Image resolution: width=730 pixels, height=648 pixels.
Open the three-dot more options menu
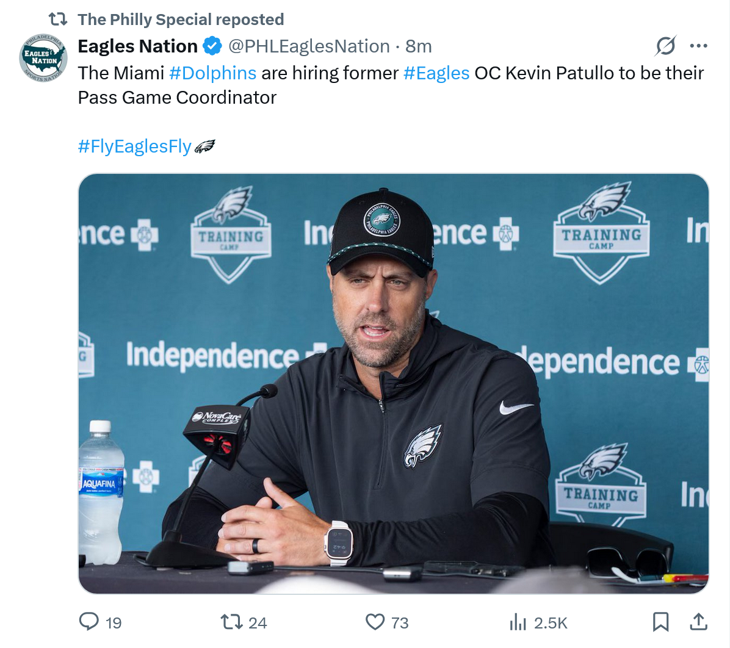(x=698, y=46)
